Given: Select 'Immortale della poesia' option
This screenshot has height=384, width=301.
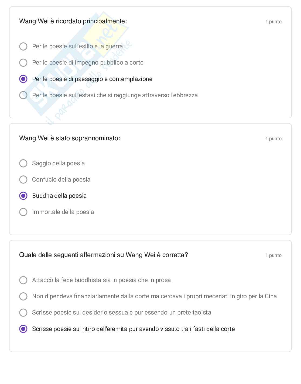Looking at the screenshot, I should (23, 212).
